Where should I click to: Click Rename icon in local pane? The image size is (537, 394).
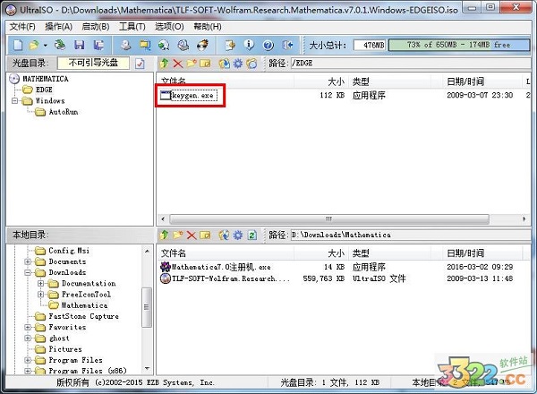tap(205, 235)
